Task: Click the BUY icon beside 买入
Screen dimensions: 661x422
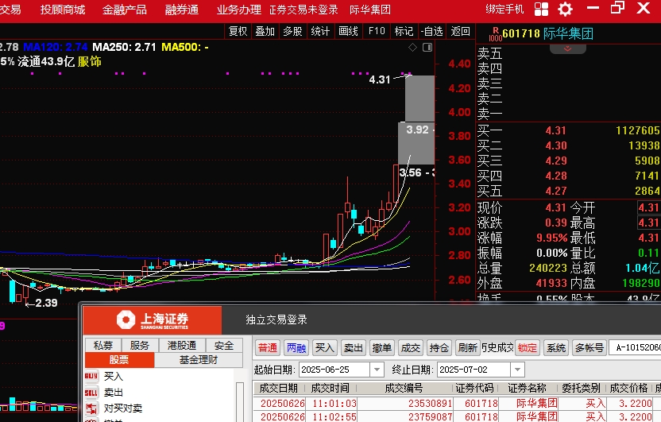Action: click(x=91, y=376)
